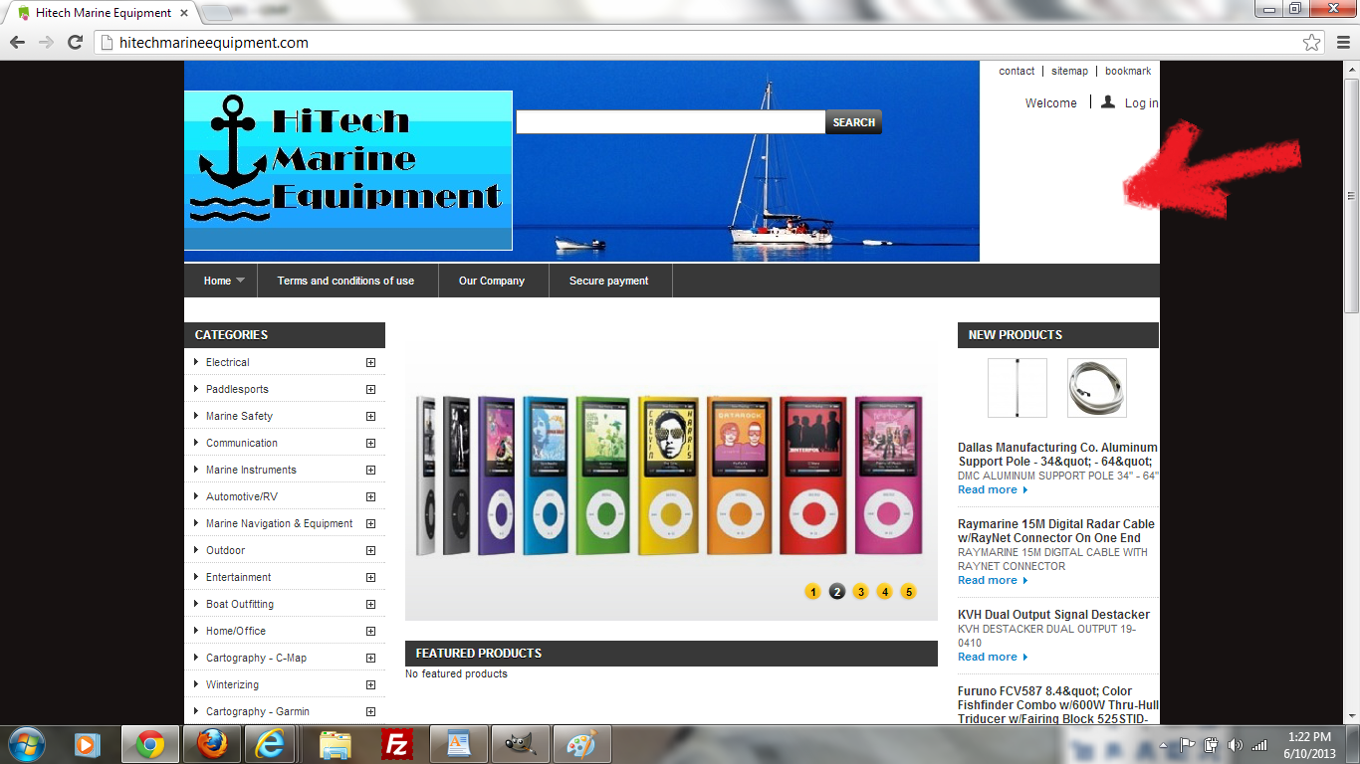Click the sitemap link

(x=1069, y=71)
